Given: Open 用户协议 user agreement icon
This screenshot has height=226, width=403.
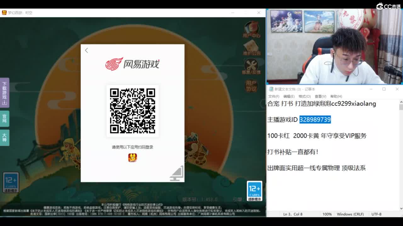Looking at the screenshot, I should point(251,86).
